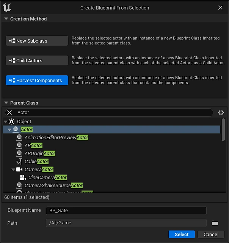This screenshot has height=243, width=229.
Task: Collapse the Parent Class section
Action: (x=6, y=103)
